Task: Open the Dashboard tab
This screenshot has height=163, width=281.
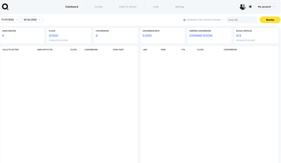Action: (72, 7)
